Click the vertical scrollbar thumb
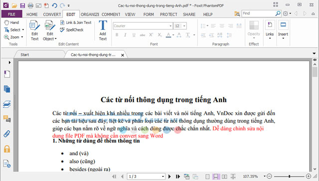319x181 pixels. (x=315, y=72)
